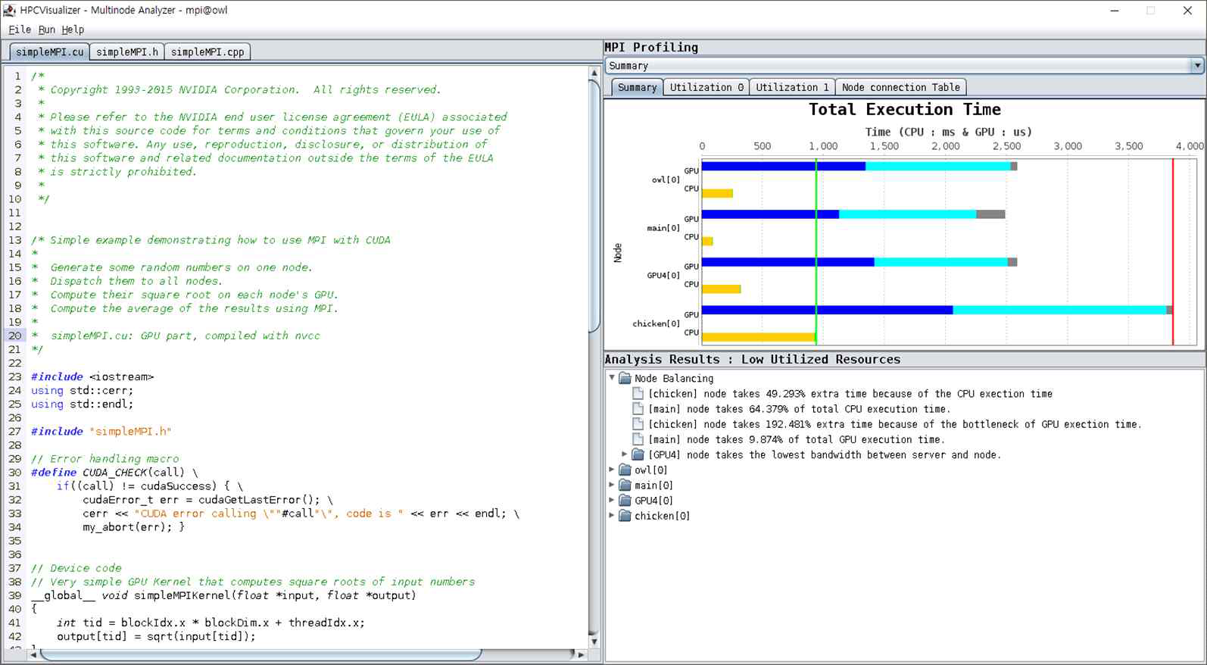The image size is (1207, 665).
Task: Click the chicken[0] folder icon
Action: tap(625, 515)
